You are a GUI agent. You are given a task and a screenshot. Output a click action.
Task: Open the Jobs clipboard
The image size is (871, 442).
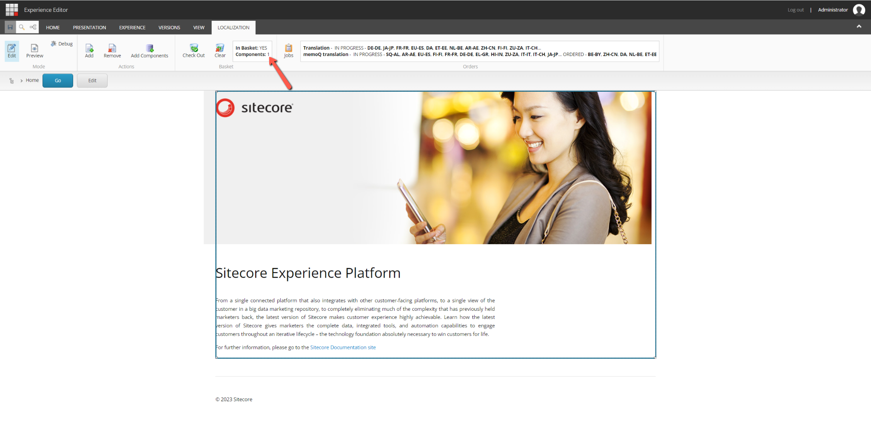coord(289,51)
